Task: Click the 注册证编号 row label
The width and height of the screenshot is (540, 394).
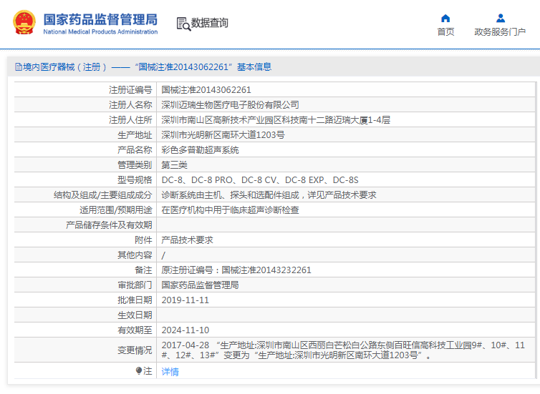Action: tap(130, 90)
